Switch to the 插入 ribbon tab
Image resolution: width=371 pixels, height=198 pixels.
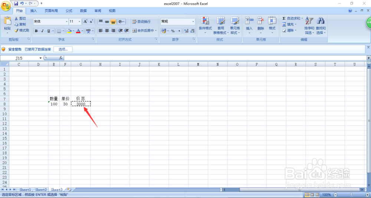(34, 11)
